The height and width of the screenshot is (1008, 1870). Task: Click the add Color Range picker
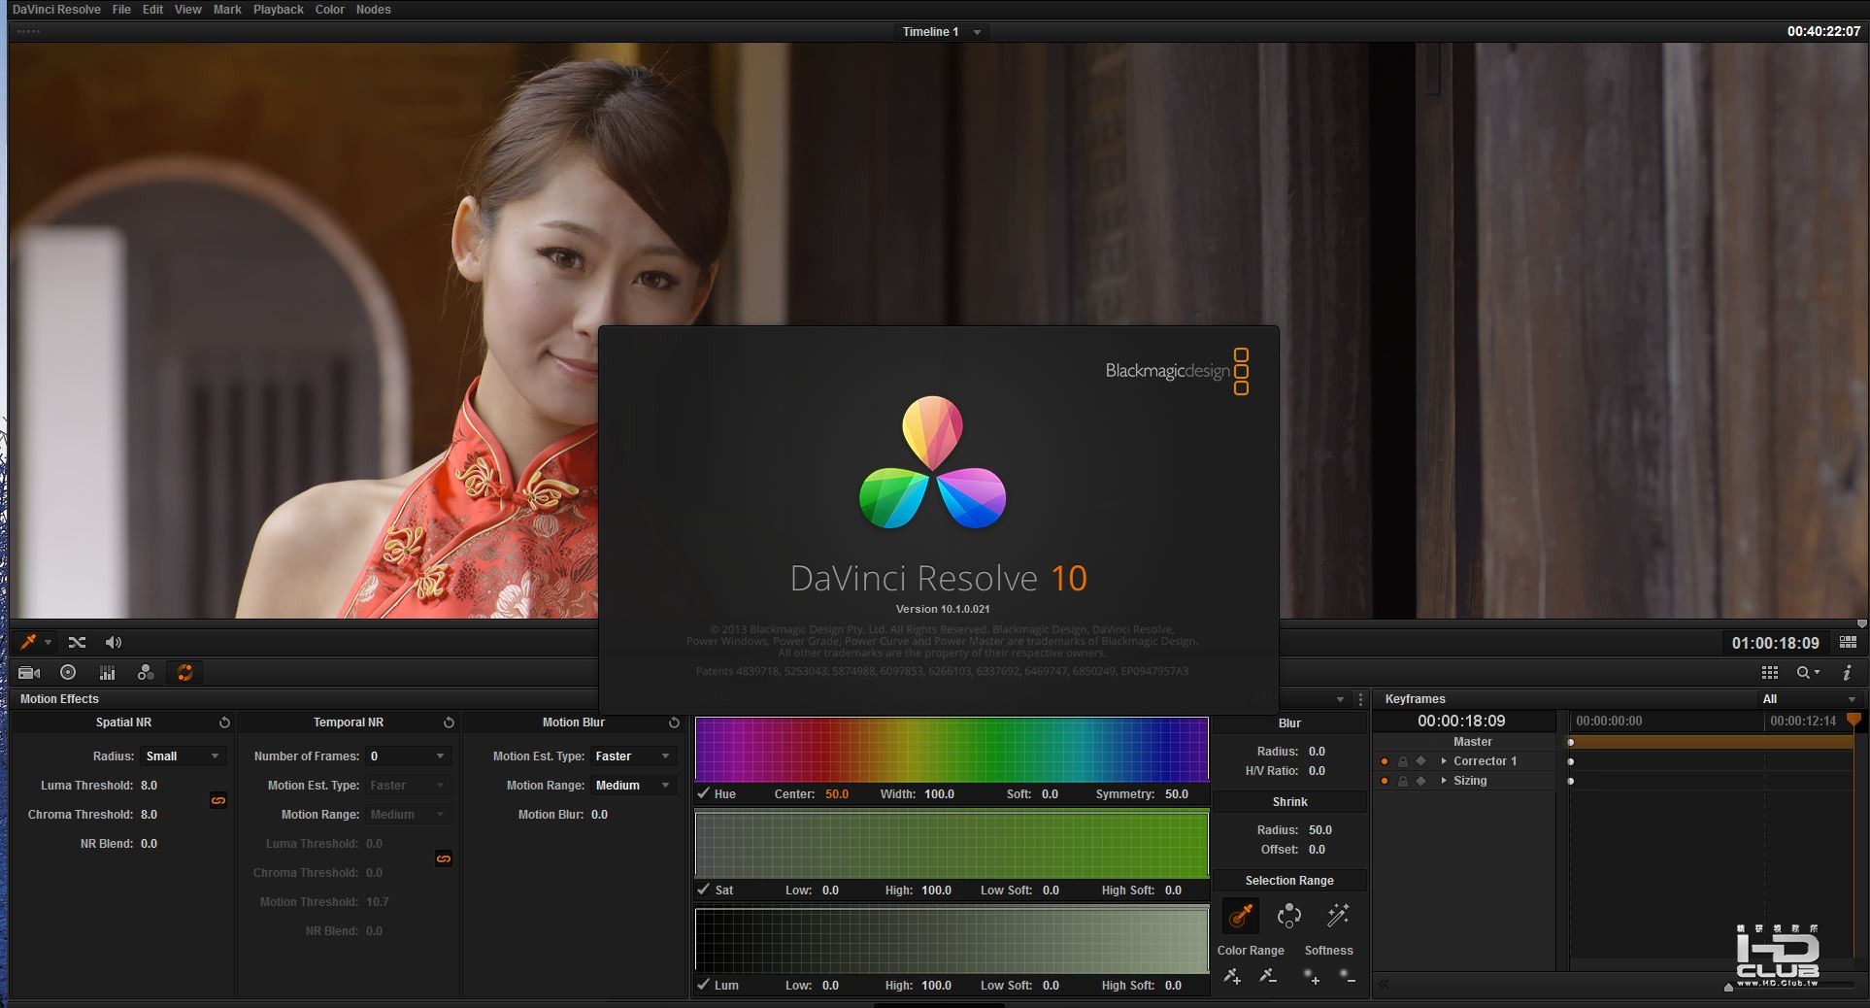click(x=1232, y=977)
